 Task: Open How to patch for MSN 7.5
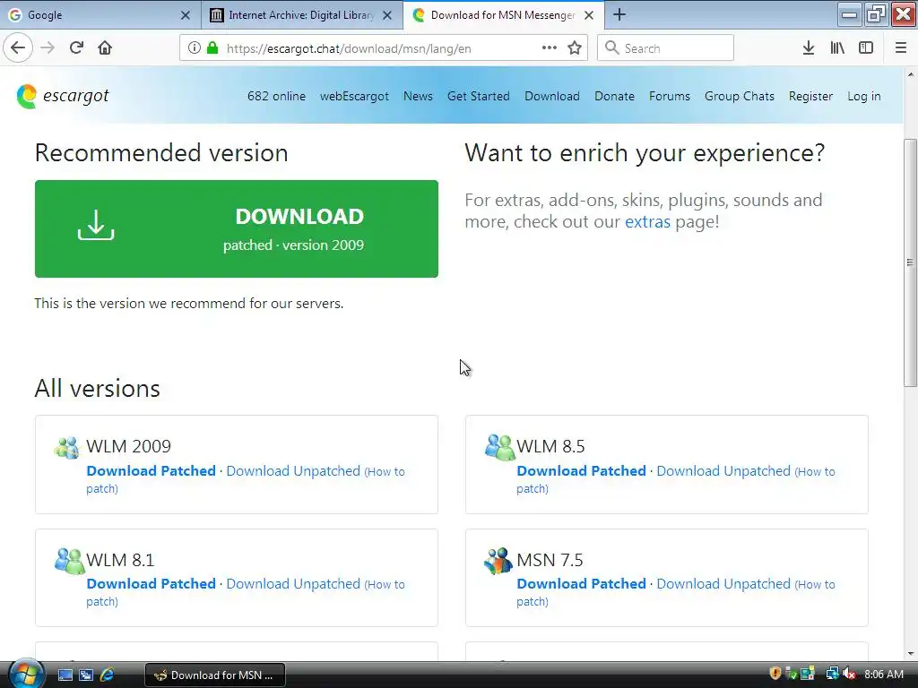pyautogui.click(x=816, y=584)
